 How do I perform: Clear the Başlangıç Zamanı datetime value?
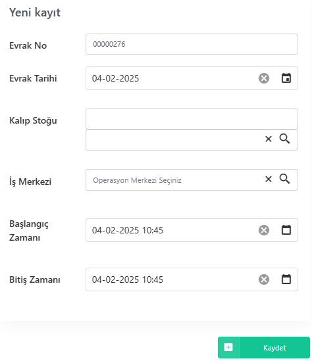point(264,230)
